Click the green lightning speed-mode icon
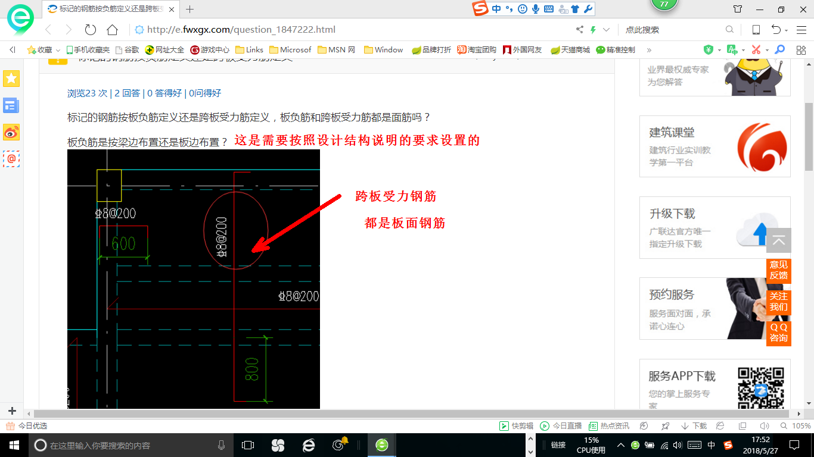This screenshot has height=457, width=814. click(x=594, y=30)
